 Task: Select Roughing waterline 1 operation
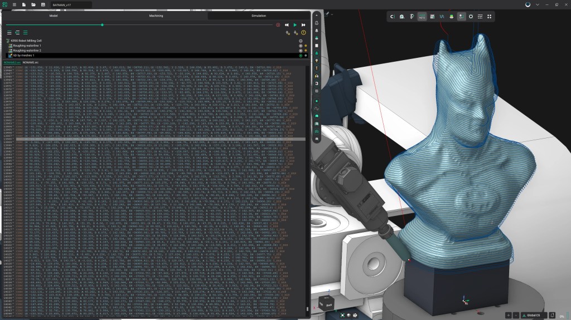[27, 46]
